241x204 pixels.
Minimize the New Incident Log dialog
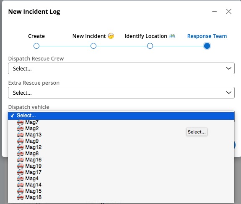point(215,11)
